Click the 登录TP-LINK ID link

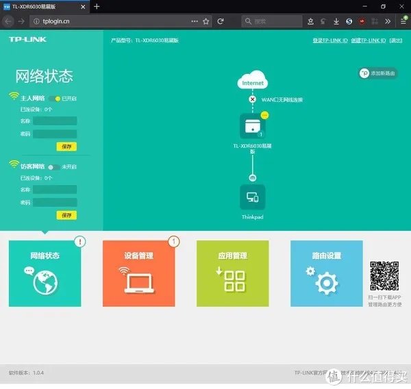pos(330,40)
